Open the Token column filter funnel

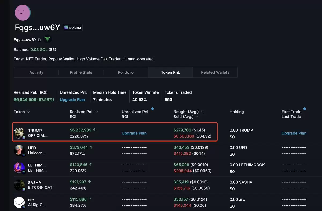pos(28,112)
